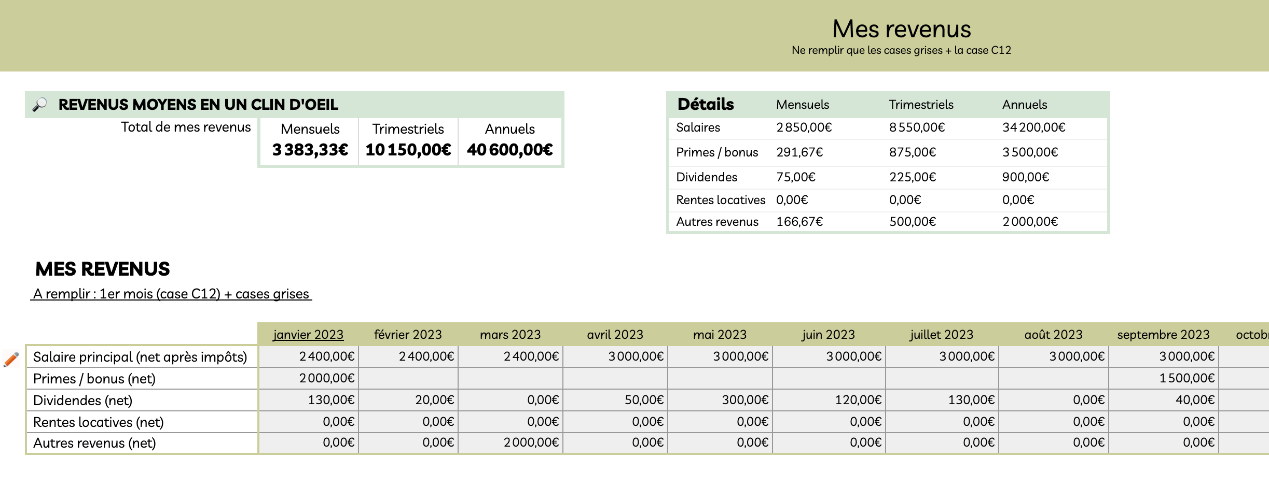The width and height of the screenshot is (1269, 486).
Task: Click the pencil icon beside Salaire principal
Action: pyautogui.click(x=11, y=359)
